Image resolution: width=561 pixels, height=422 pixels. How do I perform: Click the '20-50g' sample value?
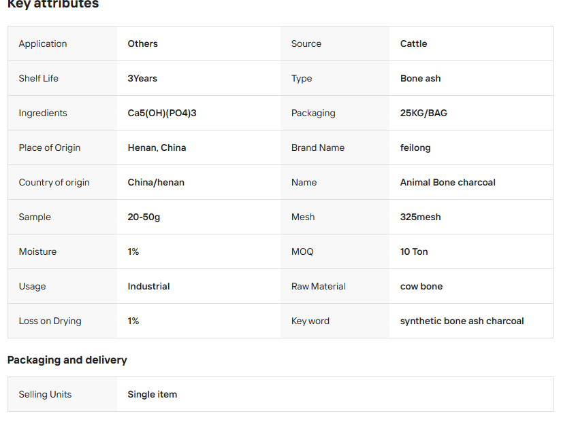144,217
